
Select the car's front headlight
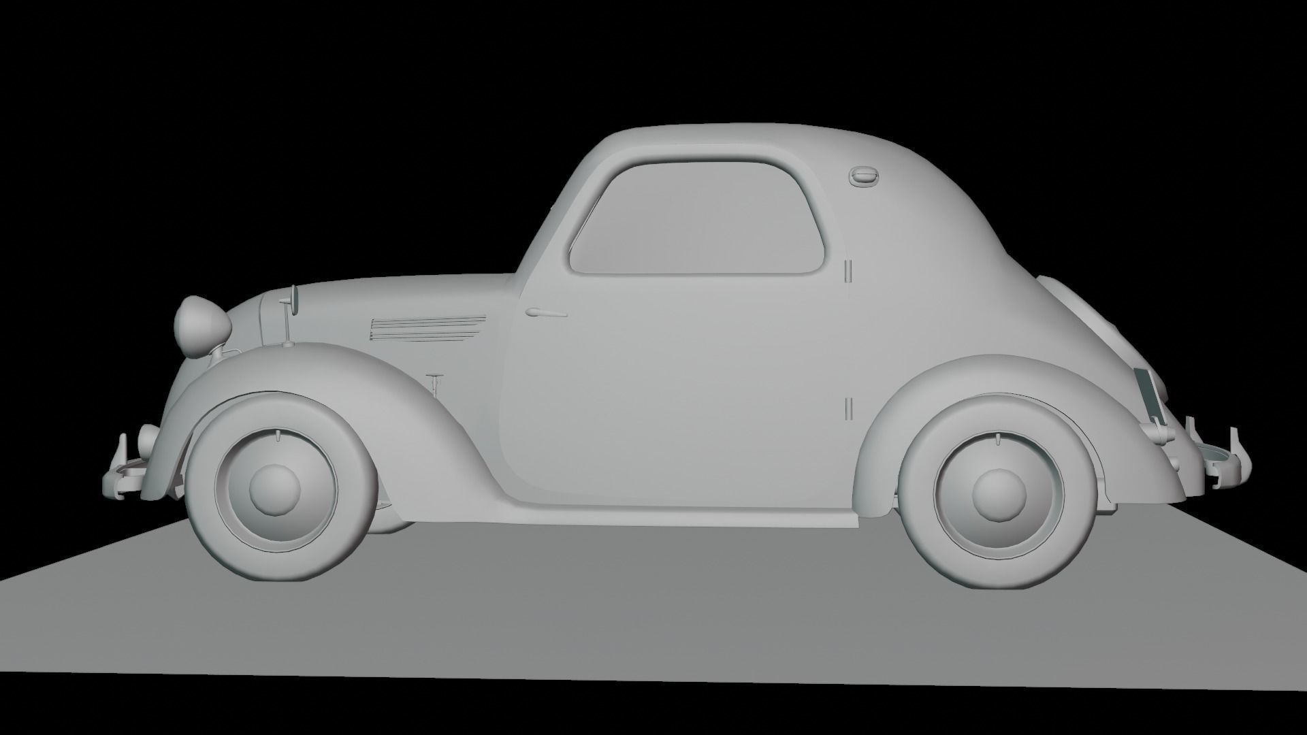click(203, 327)
